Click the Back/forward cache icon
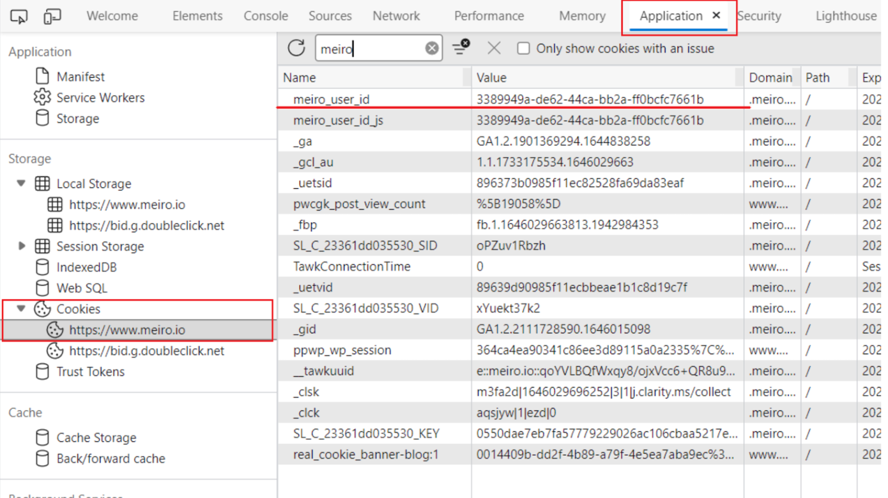This screenshot has height=498, width=888. click(x=42, y=459)
